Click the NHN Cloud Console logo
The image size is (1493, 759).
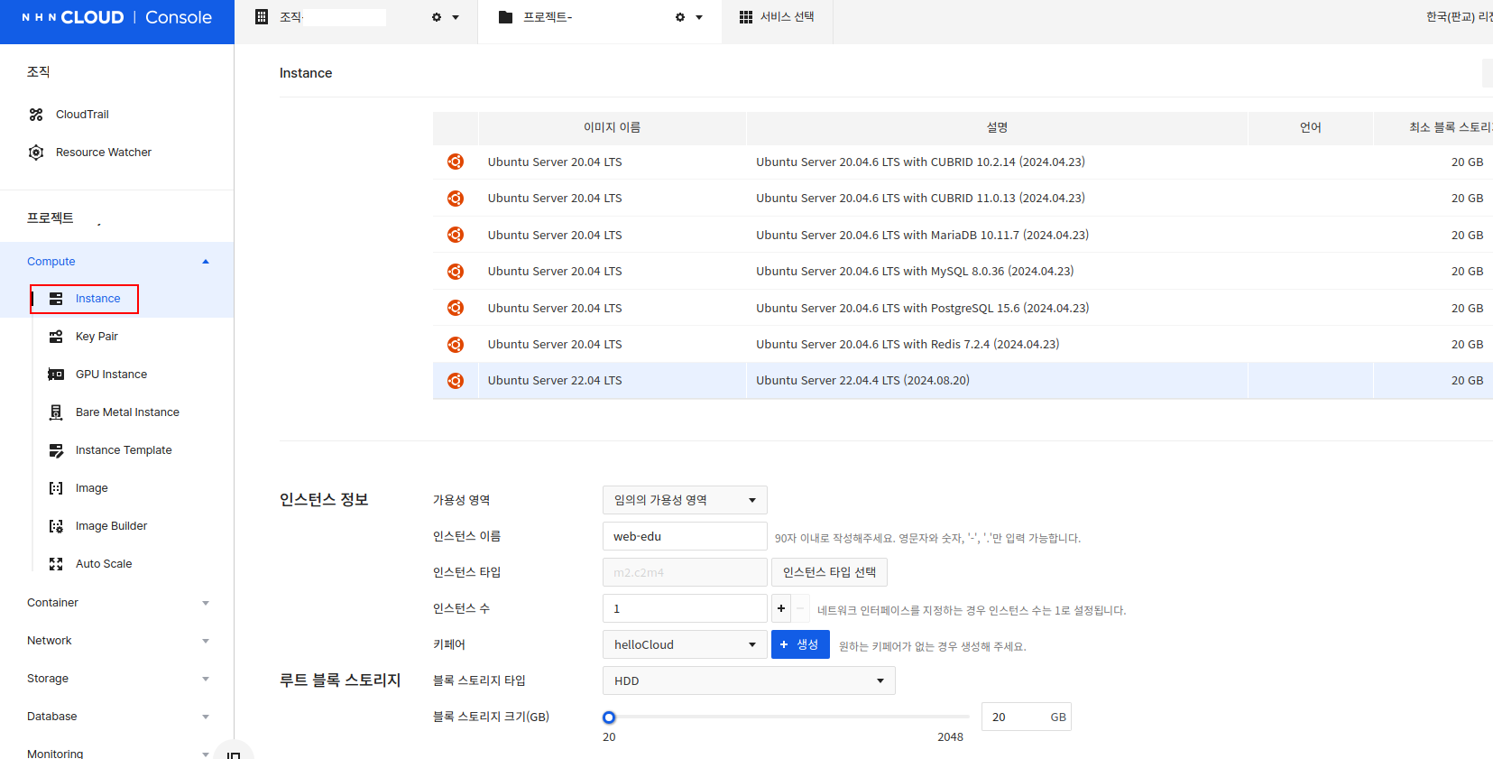[117, 17]
